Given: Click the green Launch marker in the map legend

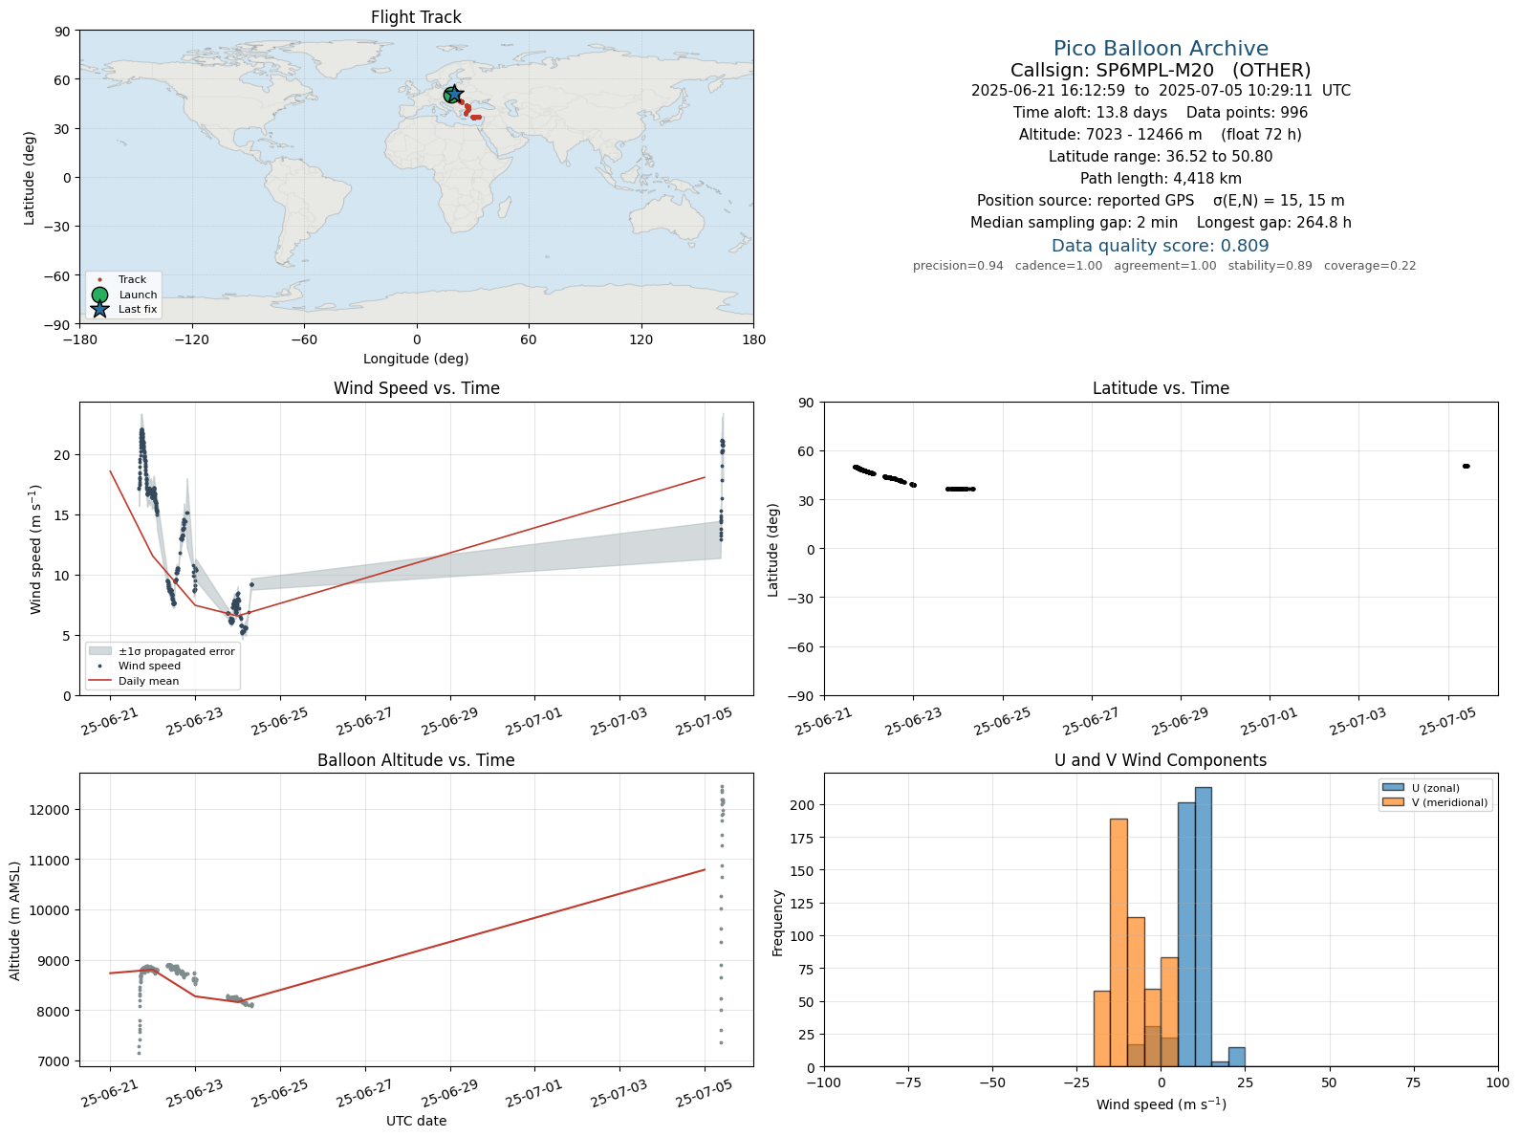Looking at the screenshot, I should tap(99, 295).
